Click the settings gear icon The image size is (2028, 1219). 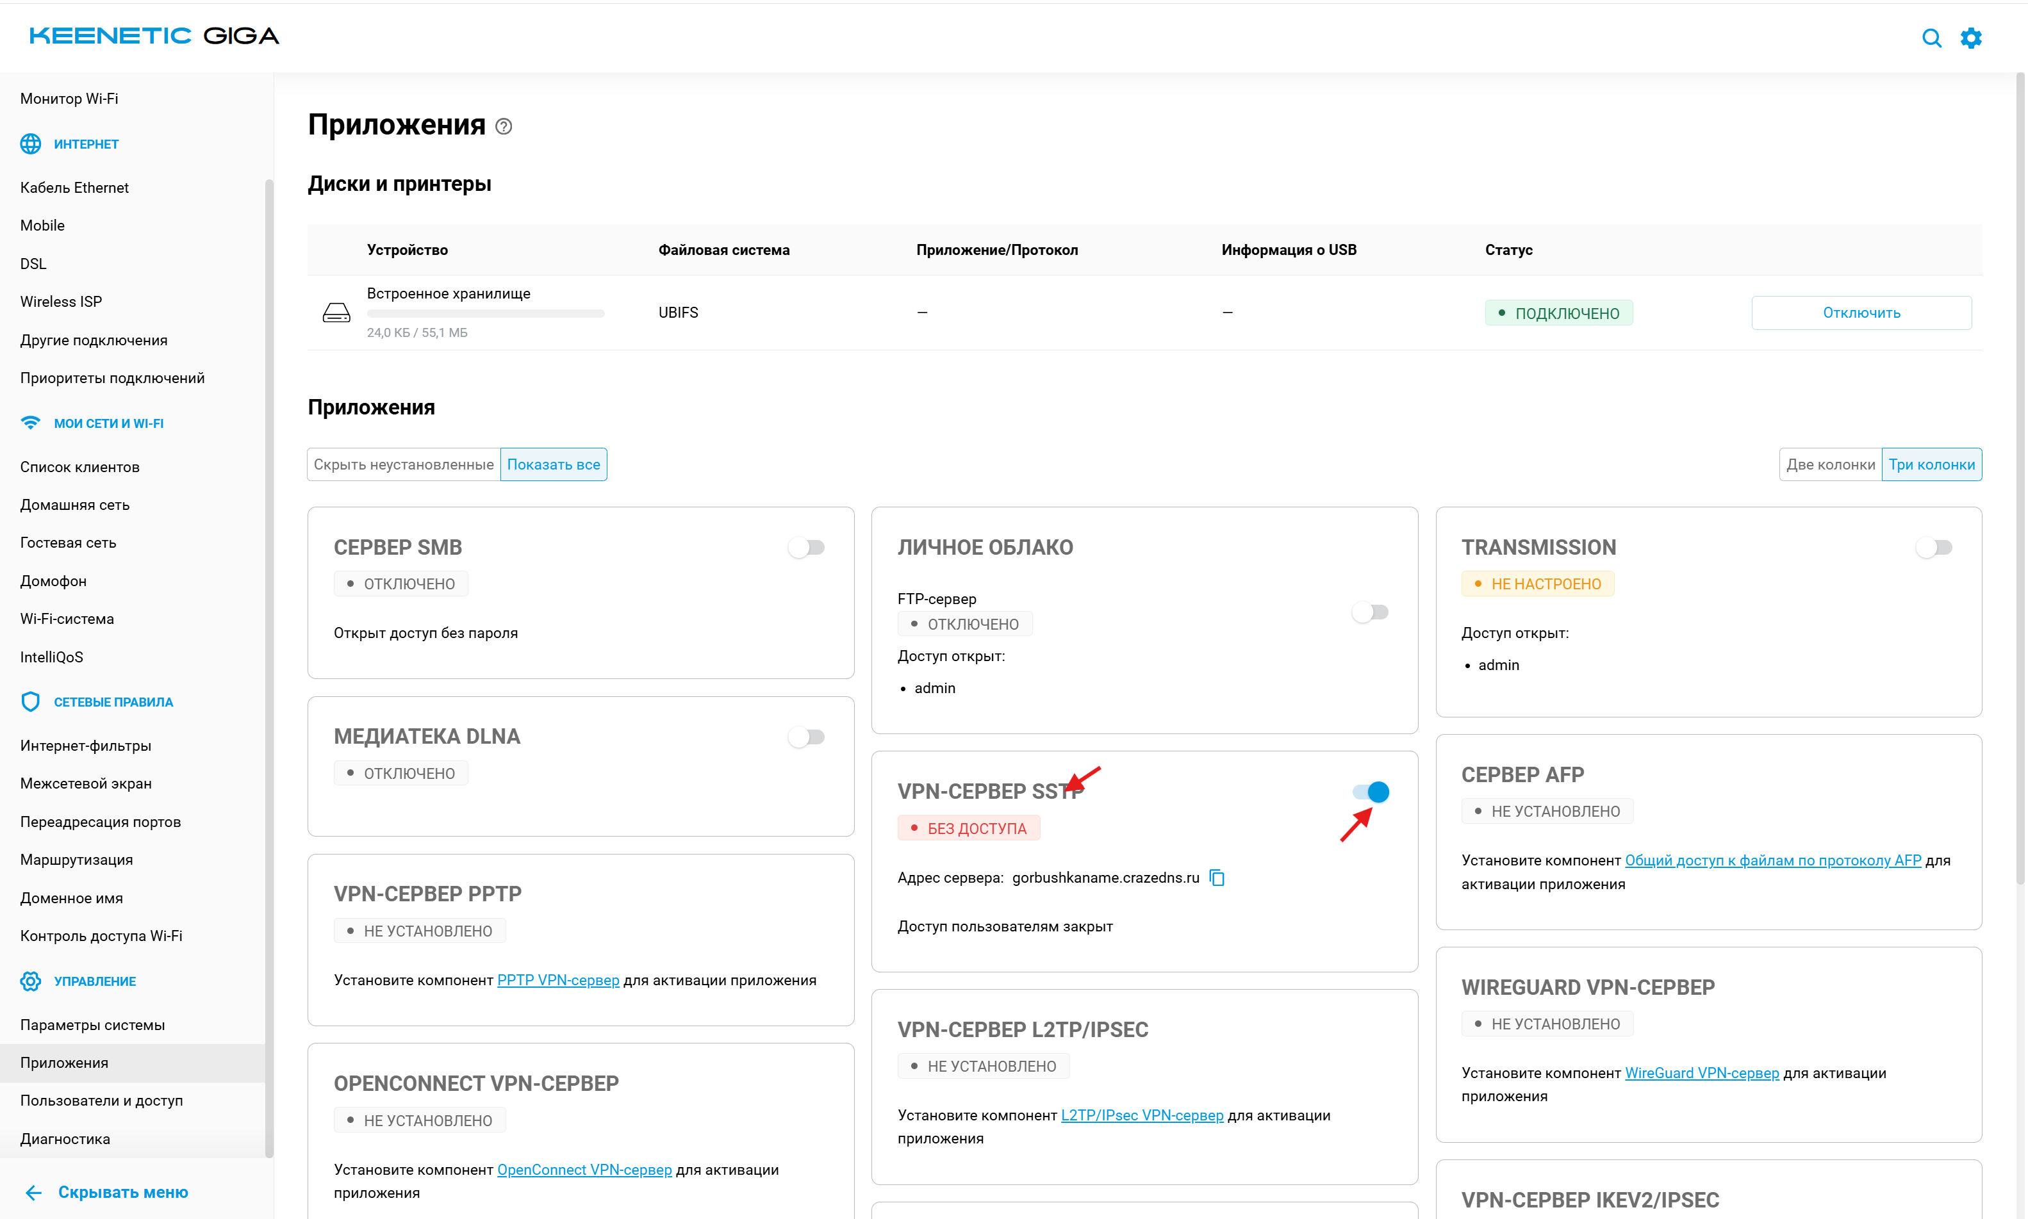pyautogui.click(x=1970, y=38)
